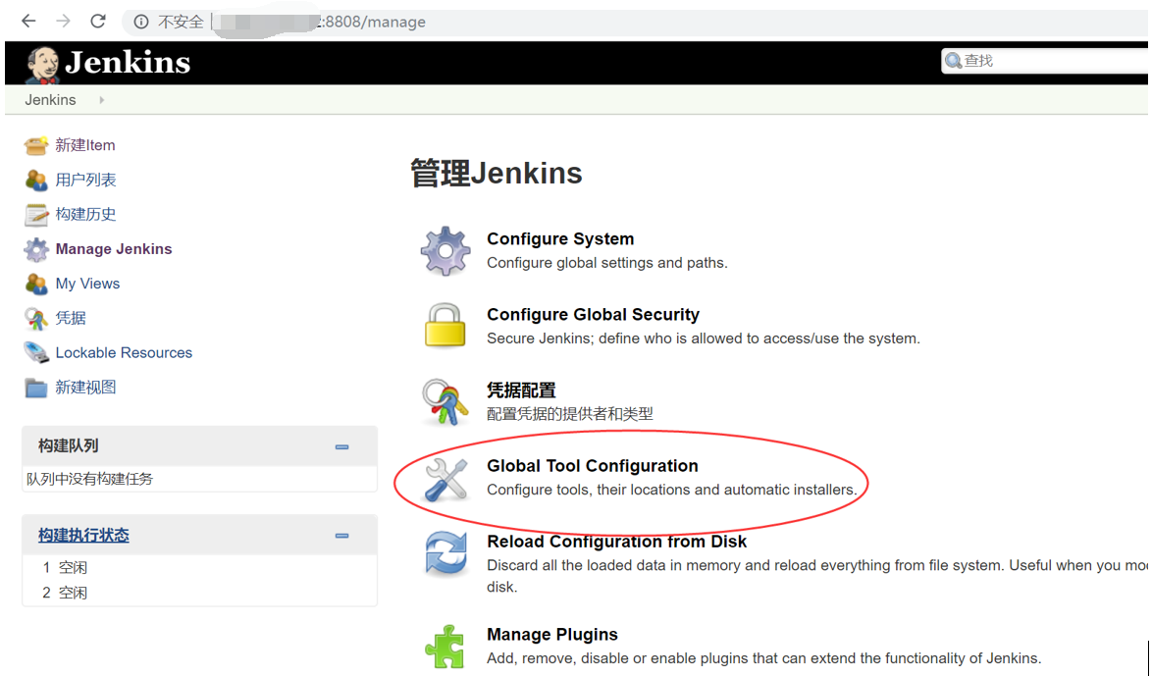Image resolution: width=1152 pixels, height=676 pixels.
Task: Collapse the 构建队列 panel
Action: point(341,446)
